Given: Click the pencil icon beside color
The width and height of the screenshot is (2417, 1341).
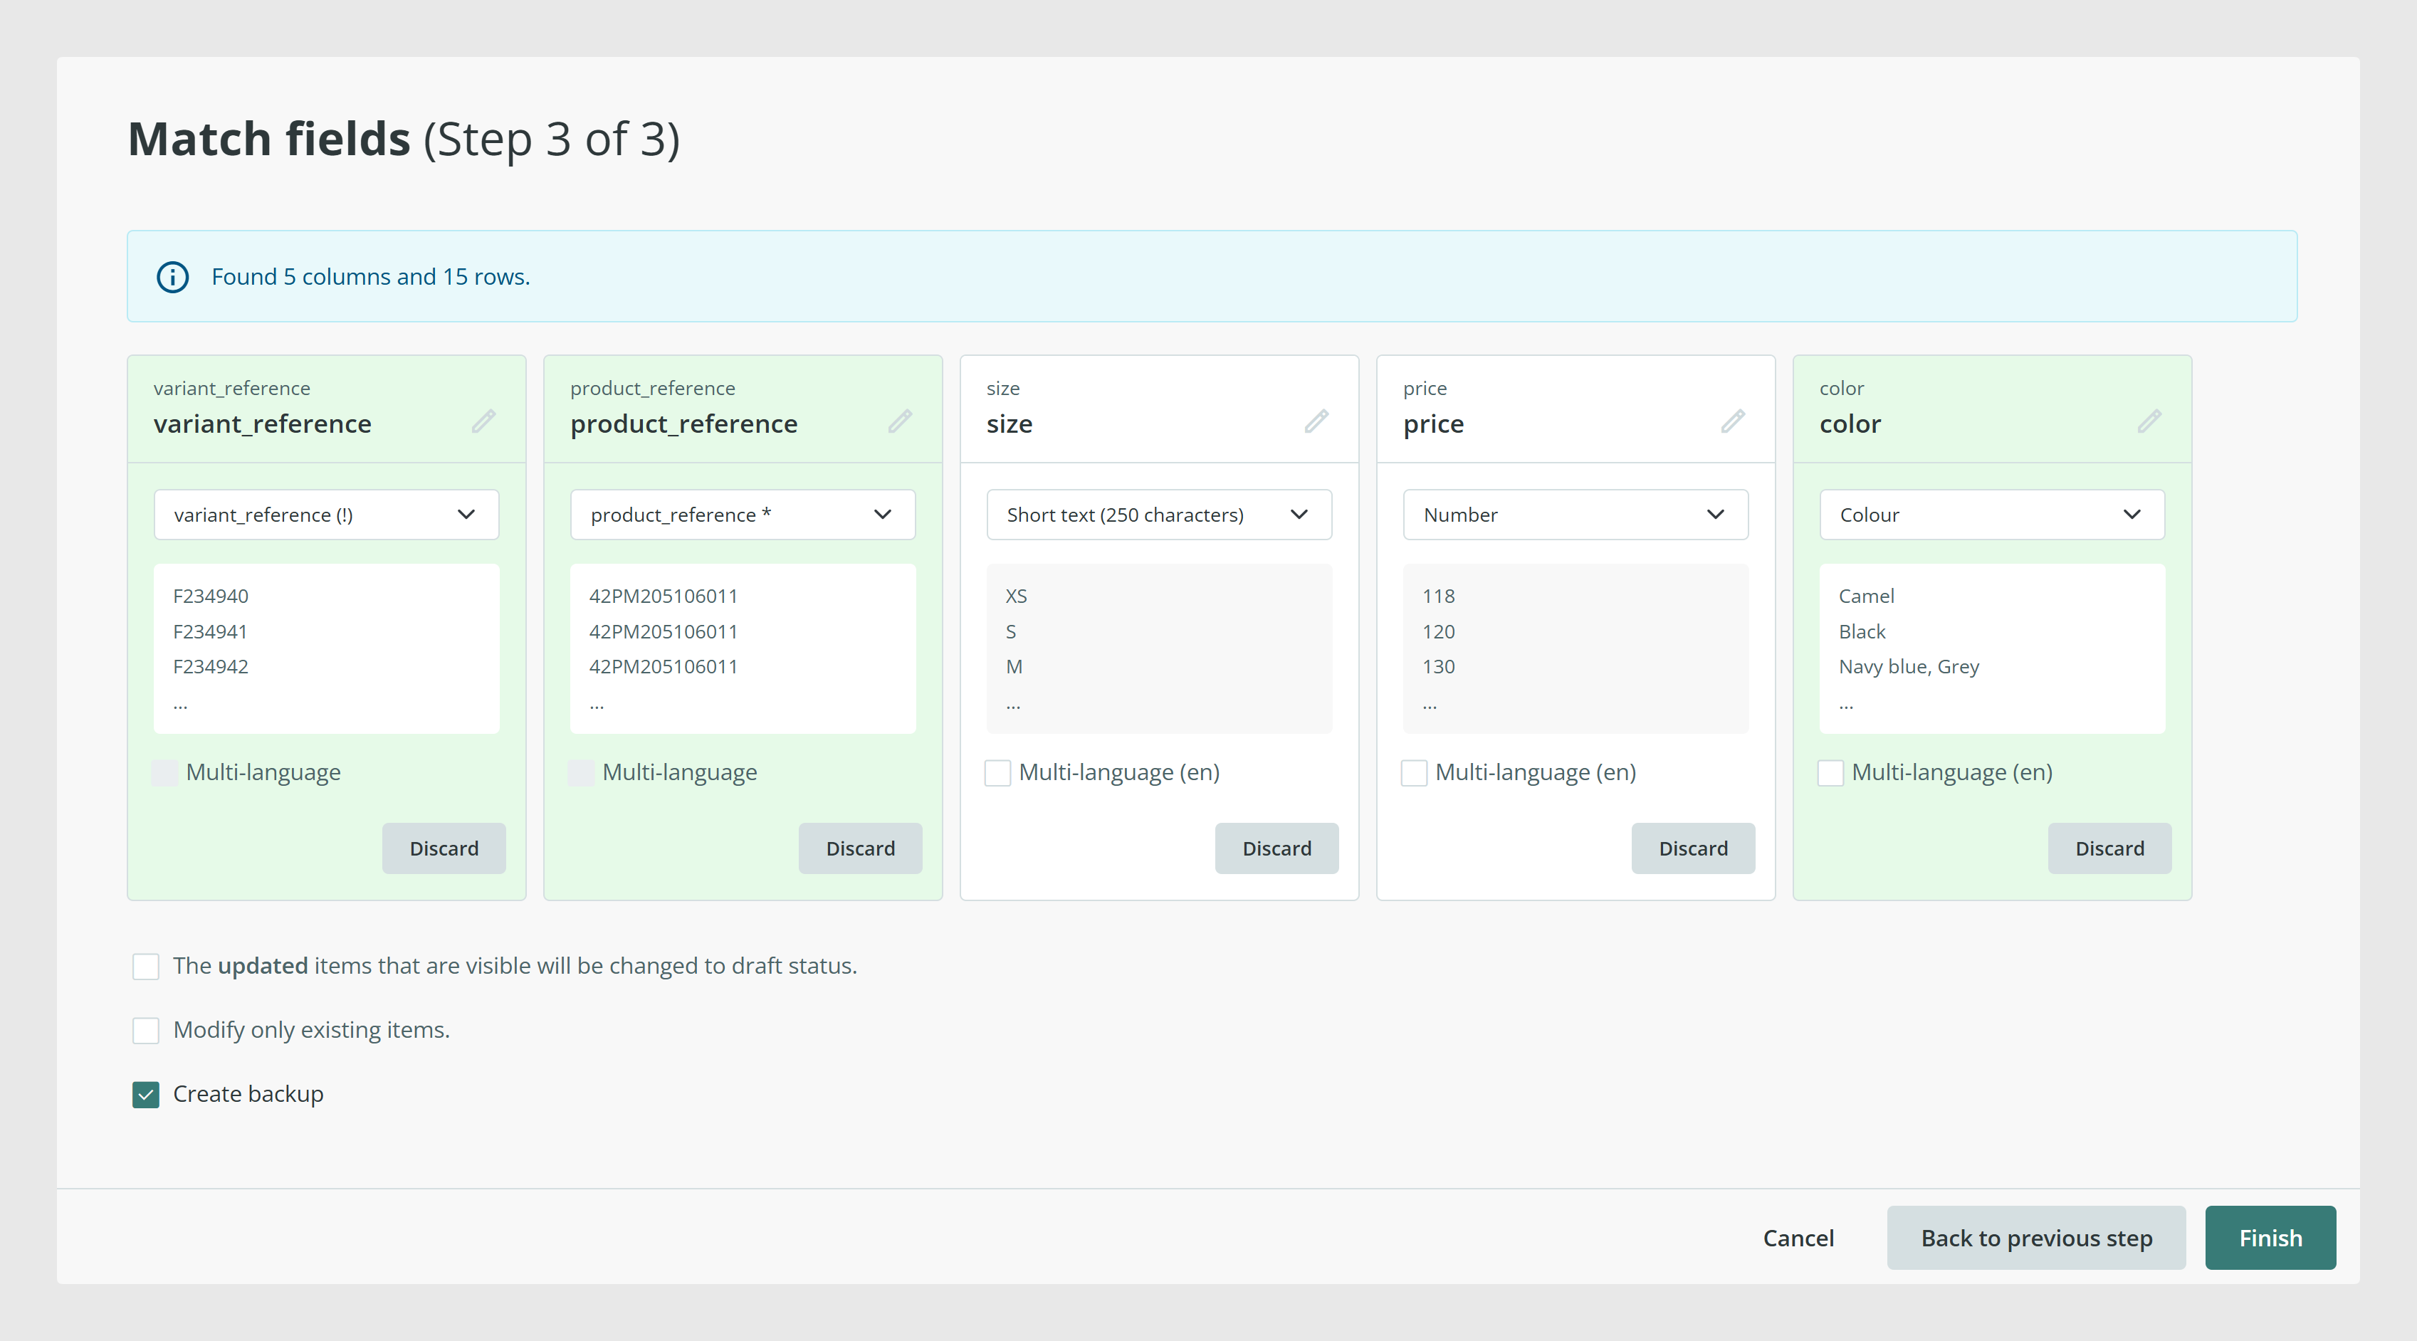Looking at the screenshot, I should 2149,422.
